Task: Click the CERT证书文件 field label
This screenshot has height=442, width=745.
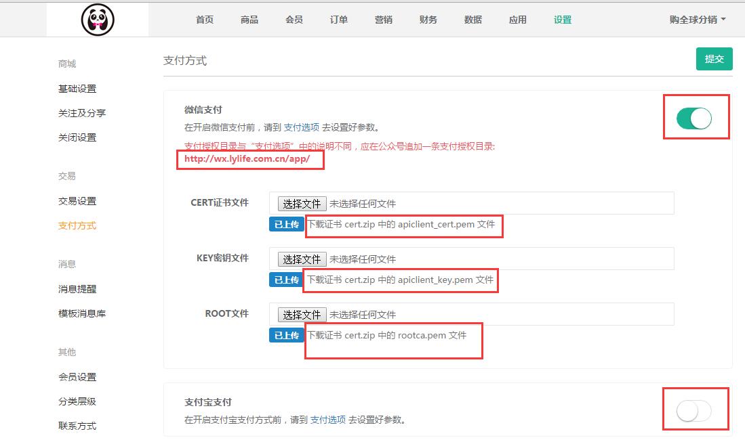Action: 220,202
